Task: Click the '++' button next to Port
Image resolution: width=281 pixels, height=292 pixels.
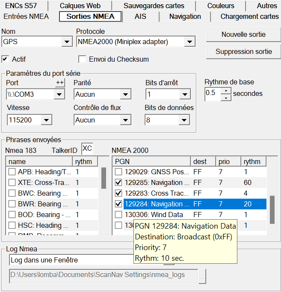Action: (60, 83)
